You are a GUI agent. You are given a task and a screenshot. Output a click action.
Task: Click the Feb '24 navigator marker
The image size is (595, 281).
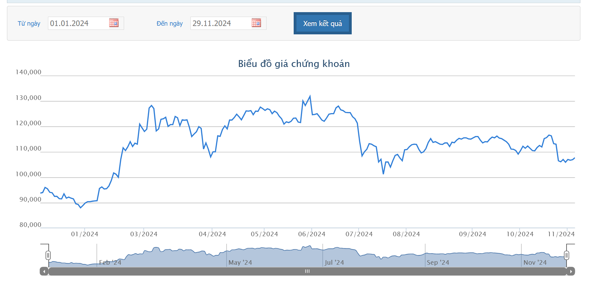point(110,263)
